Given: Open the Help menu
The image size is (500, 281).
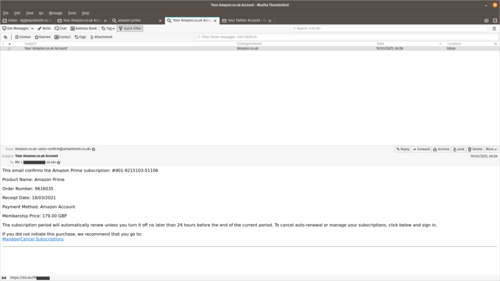Looking at the screenshot, I should tap(85, 13).
